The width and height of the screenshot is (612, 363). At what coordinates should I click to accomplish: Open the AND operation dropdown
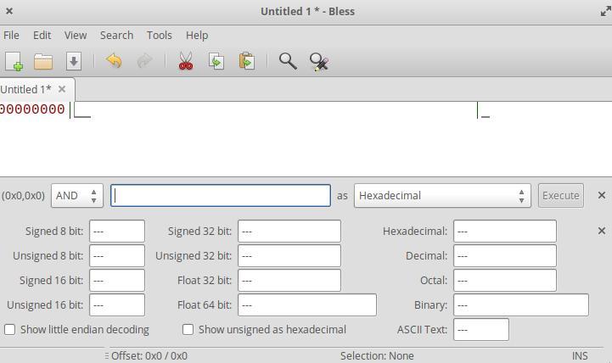[x=77, y=195]
